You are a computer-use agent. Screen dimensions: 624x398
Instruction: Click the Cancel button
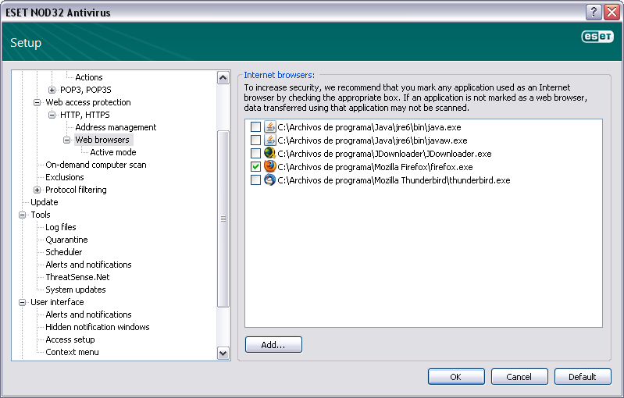519,376
